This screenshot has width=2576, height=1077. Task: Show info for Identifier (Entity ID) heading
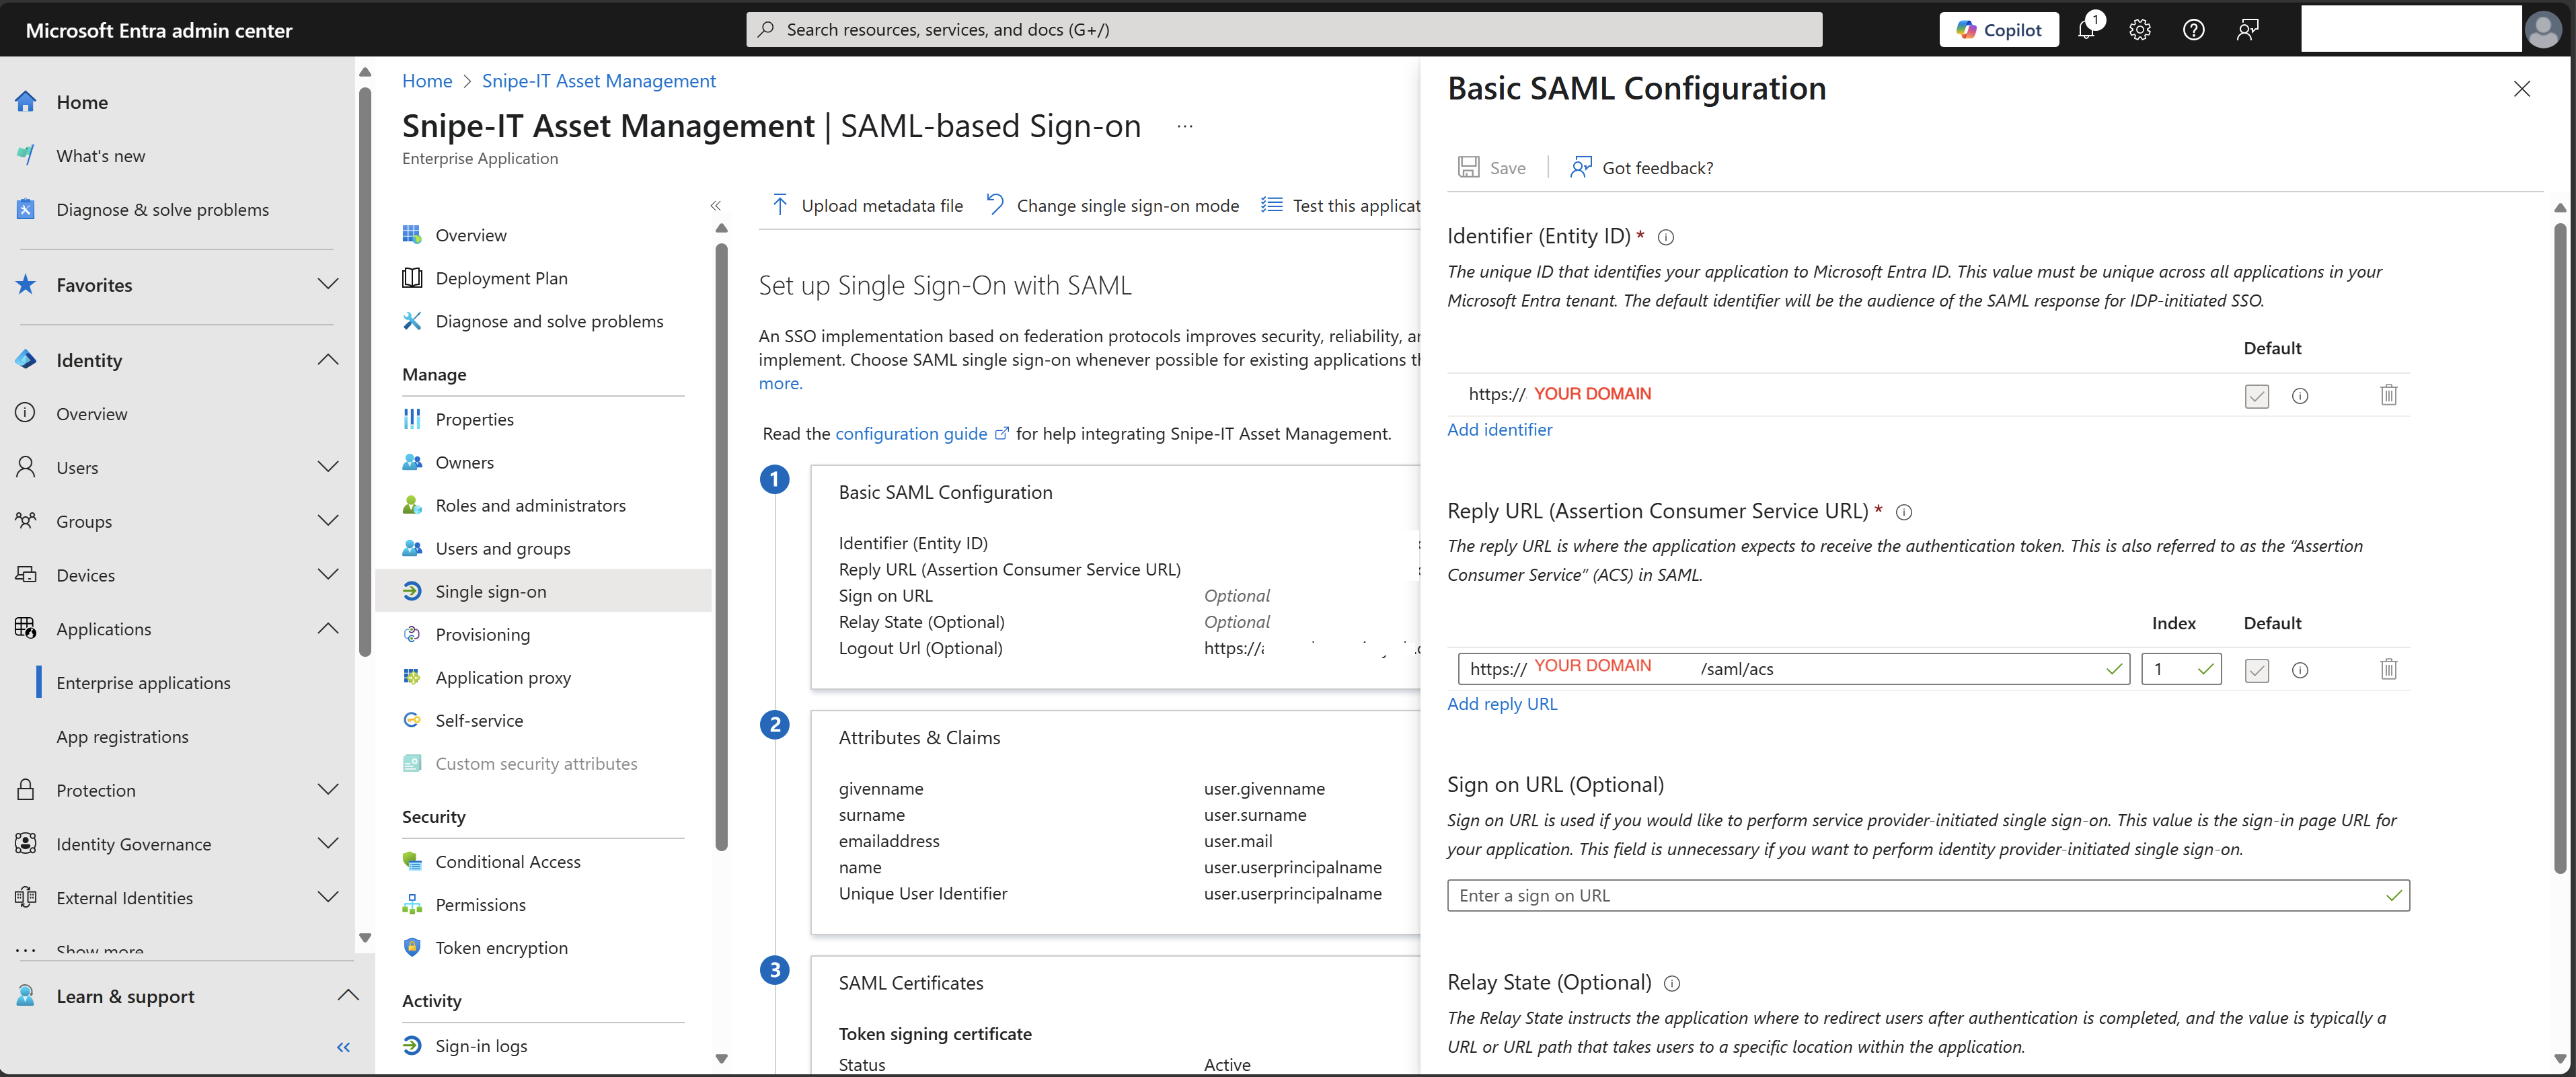click(x=1666, y=237)
